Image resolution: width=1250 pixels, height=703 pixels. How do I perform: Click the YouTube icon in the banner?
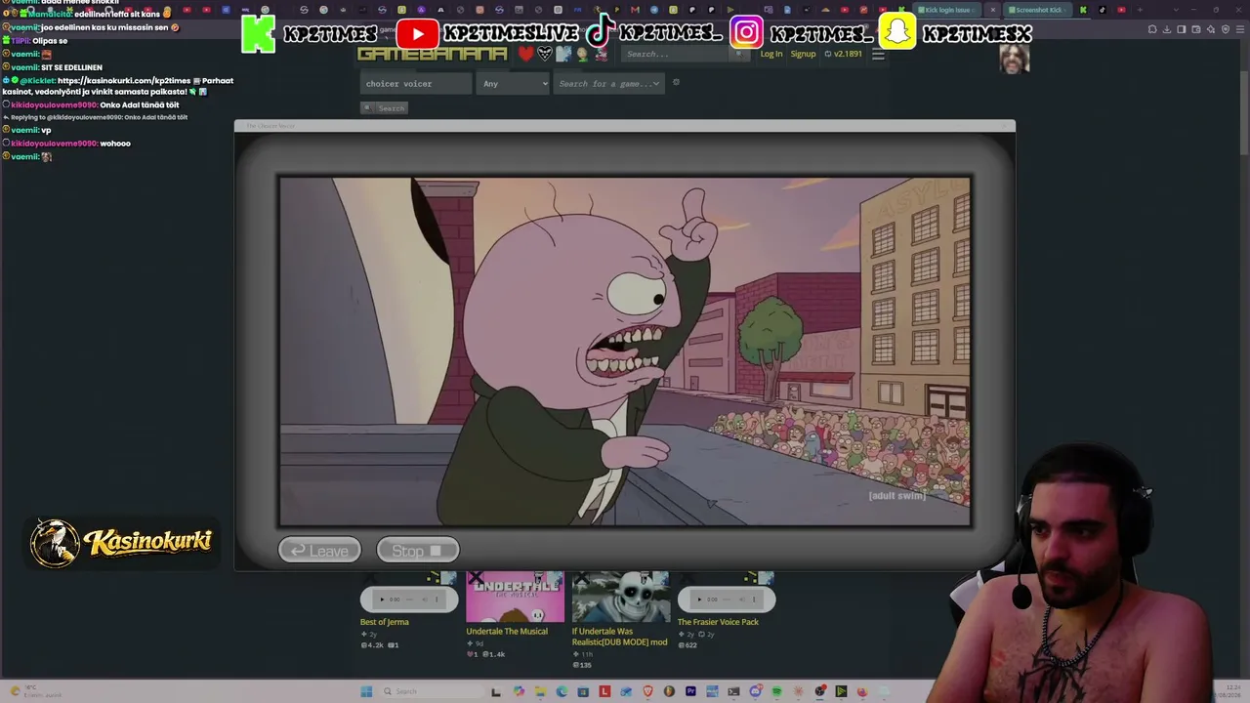pos(418,34)
